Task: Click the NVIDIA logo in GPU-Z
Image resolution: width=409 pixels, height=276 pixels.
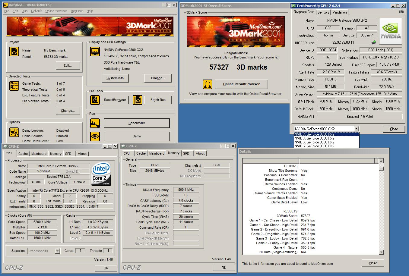Action: coord(391,31)
